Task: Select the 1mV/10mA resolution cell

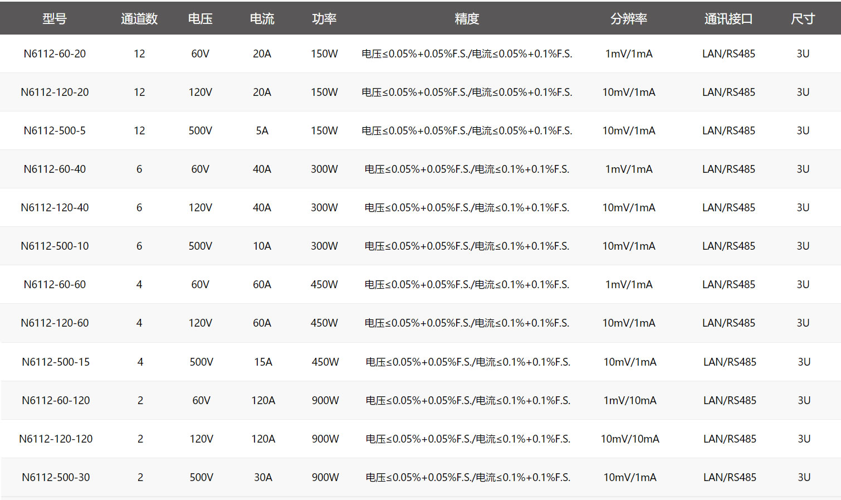Action: pos(630,401)
